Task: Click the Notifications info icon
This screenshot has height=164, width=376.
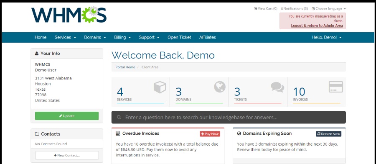Action: pos(282,9)
